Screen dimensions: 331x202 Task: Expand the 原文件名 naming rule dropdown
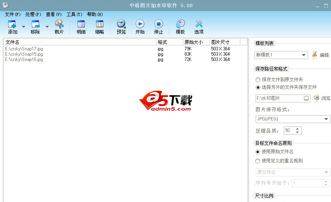pos(326,172)
